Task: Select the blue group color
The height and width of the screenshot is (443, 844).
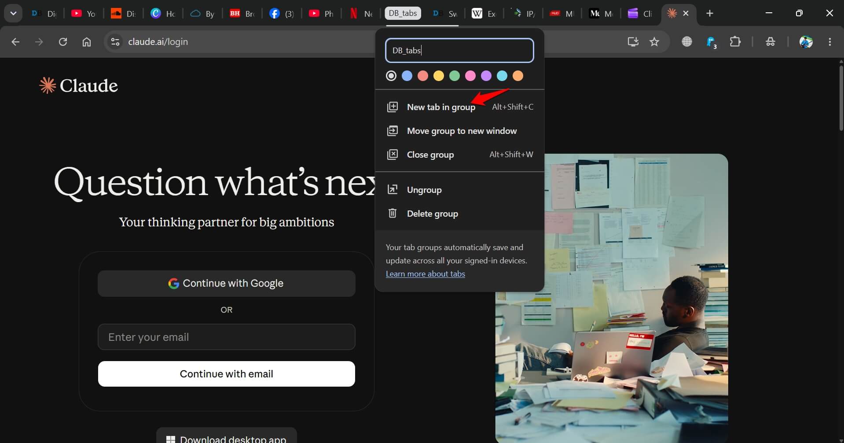Action: [407, 76]
